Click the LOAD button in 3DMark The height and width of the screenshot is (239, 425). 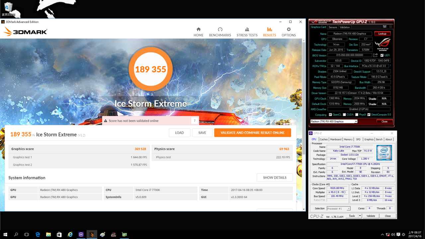click(x=179, y=132)
